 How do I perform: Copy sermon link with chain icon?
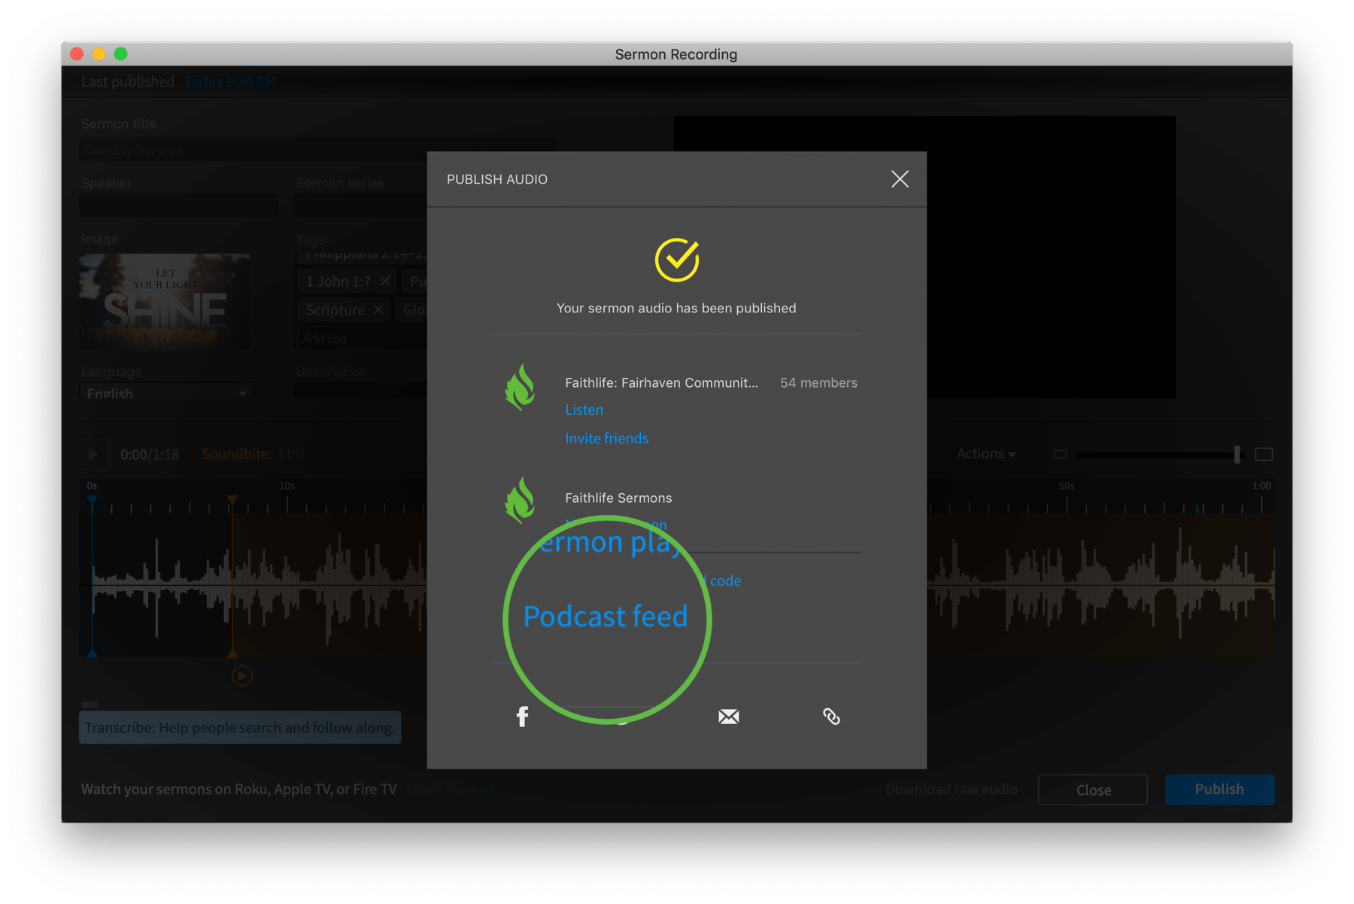click(831, 717)
